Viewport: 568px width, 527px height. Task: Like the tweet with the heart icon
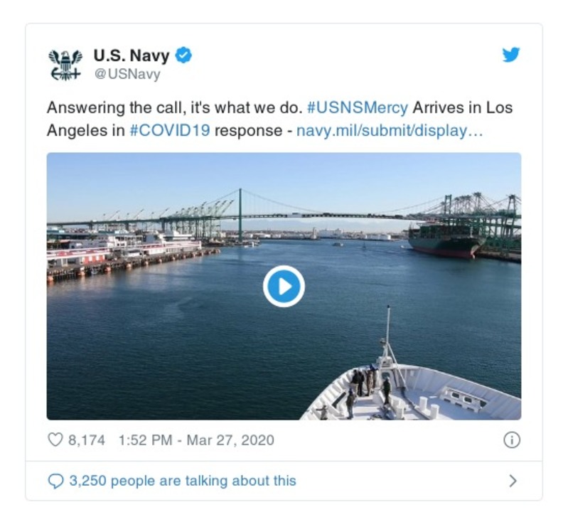coord(55,440)
